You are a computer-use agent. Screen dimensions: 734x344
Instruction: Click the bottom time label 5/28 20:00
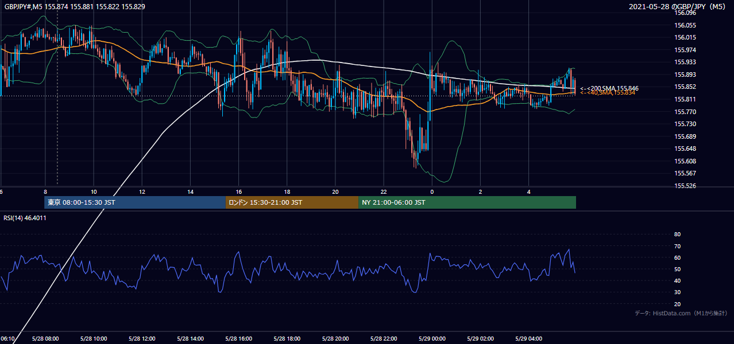coord(335,339)
